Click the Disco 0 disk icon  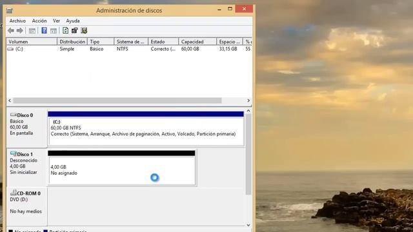click(x=13, y=115)
